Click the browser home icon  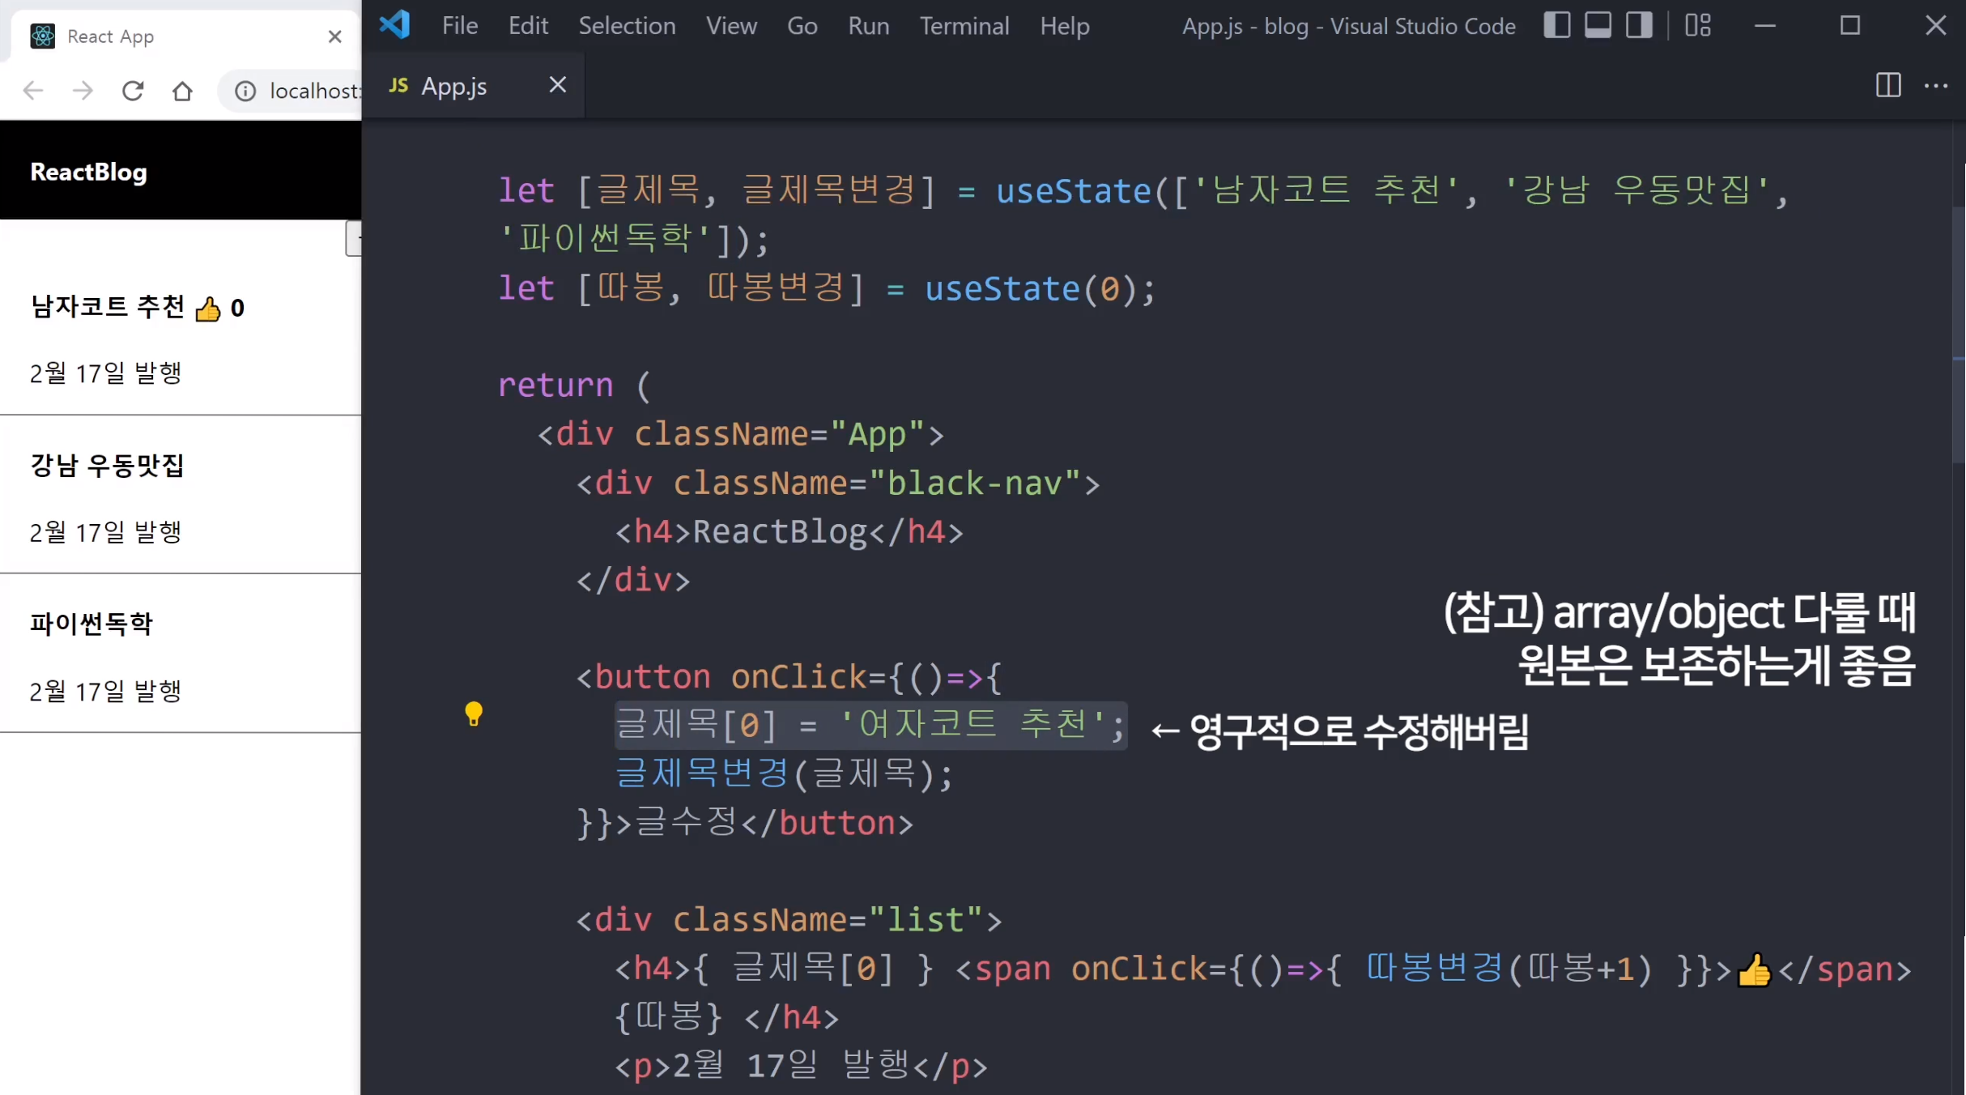[183, 91]
